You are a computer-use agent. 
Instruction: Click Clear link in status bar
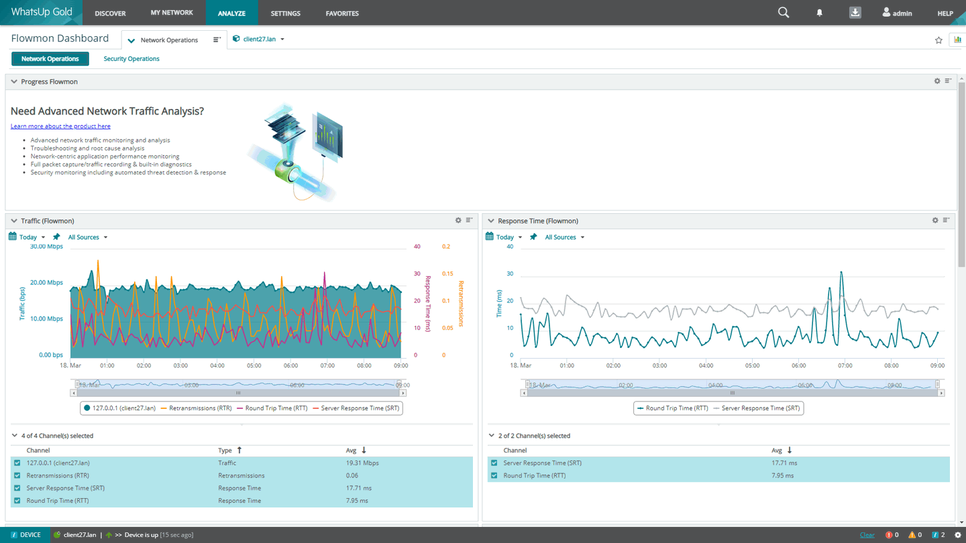click(867, 535)
